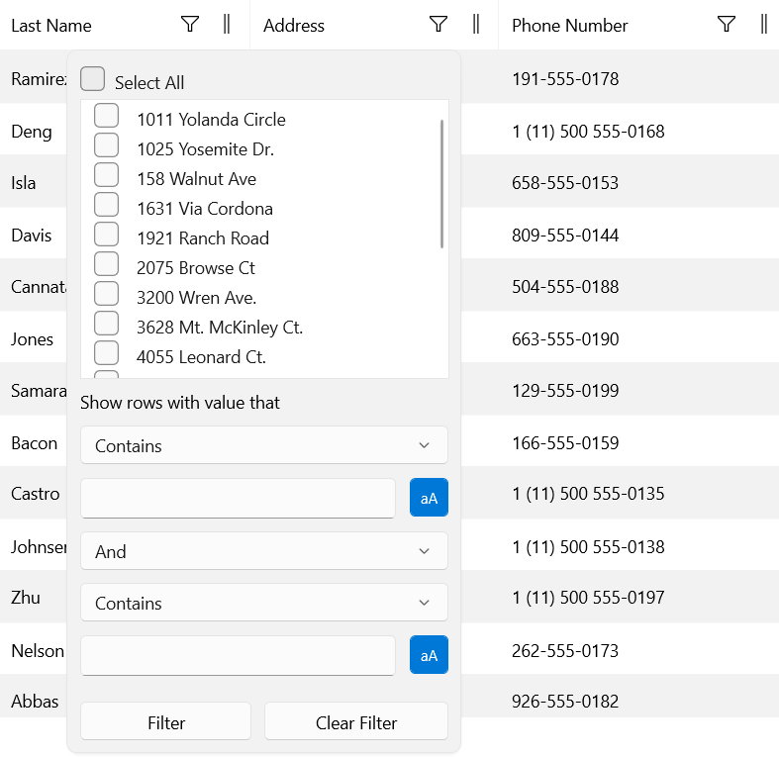This screenshot has width=779, height=757.
Task: Select the Deng last name cell
Action: (32, 133)
